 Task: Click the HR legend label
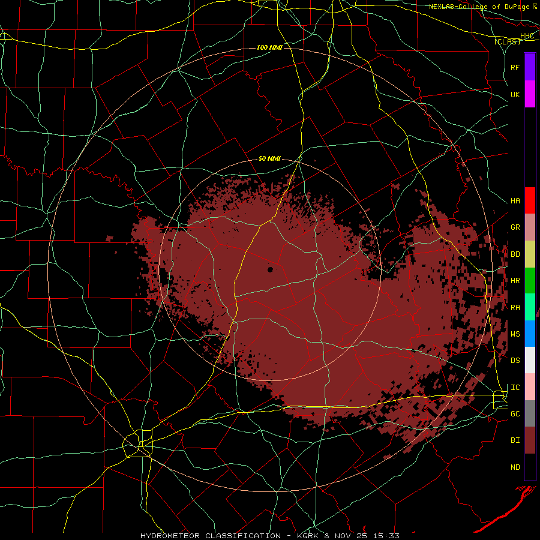coord(515,281)
